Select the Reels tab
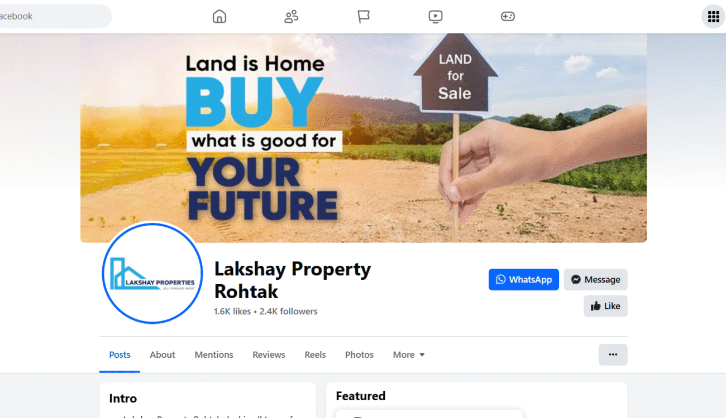 pyautogui.click(x=315, y=354)
